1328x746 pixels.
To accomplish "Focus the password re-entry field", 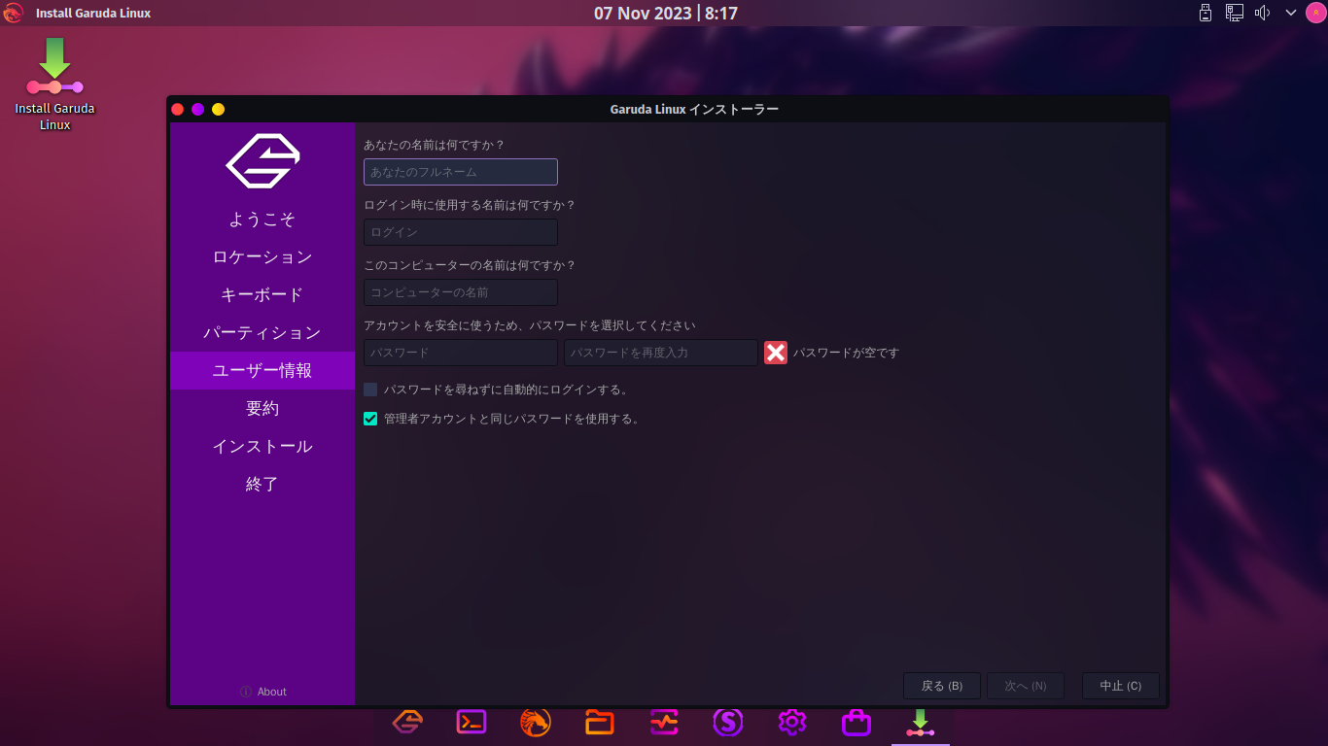I will 661,353.
